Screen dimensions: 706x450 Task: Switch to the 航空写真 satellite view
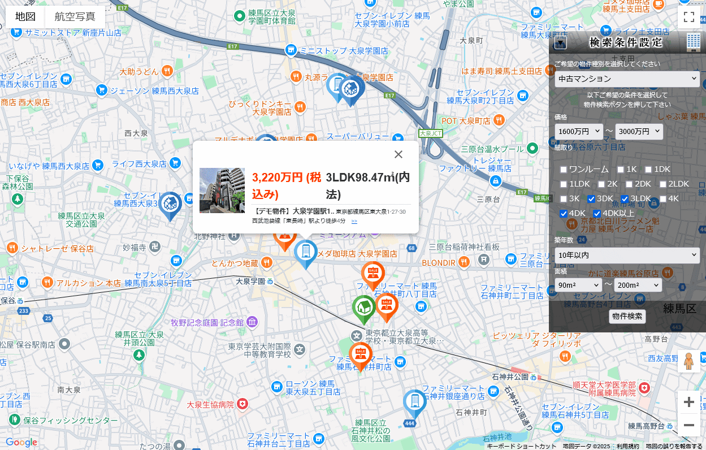click(x=75, y=17)
